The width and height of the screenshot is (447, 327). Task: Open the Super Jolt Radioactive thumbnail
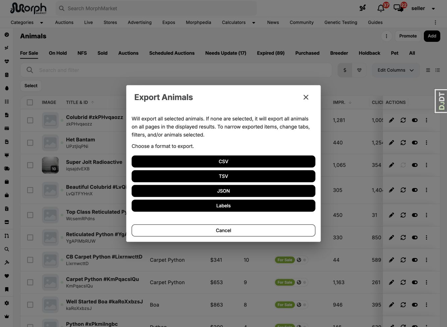(x=50, y=165)
